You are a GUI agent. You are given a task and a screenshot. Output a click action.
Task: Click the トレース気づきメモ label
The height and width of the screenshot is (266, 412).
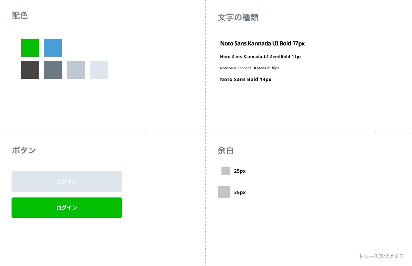(x=381, y=256)
